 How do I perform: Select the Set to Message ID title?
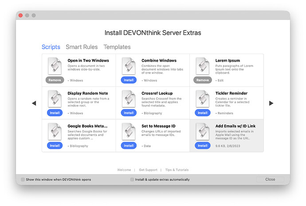158,126
